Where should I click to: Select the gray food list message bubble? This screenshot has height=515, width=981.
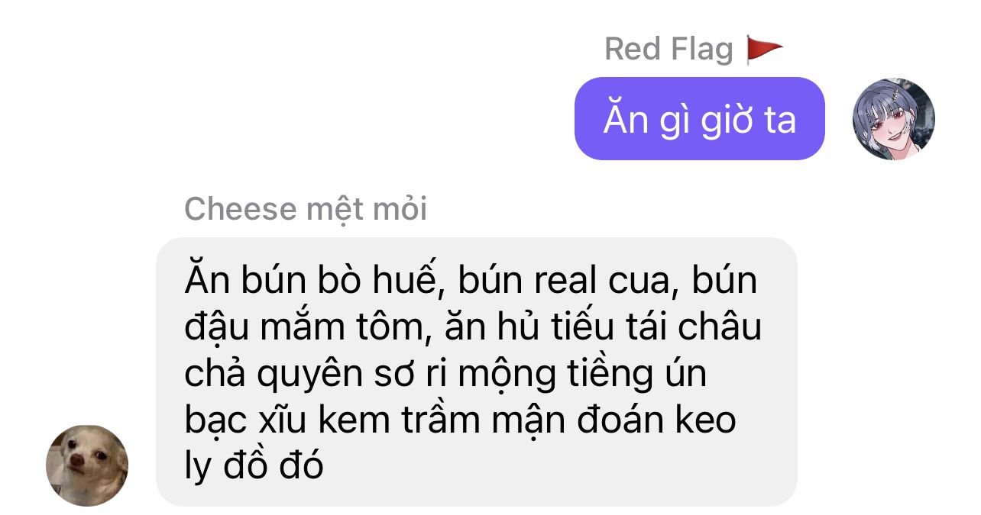point(477,372)
